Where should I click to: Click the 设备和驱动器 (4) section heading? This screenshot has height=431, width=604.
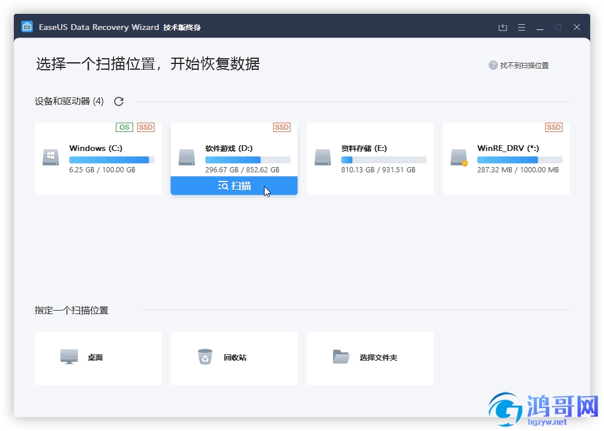pyautogui.click(x=69, y=101)
